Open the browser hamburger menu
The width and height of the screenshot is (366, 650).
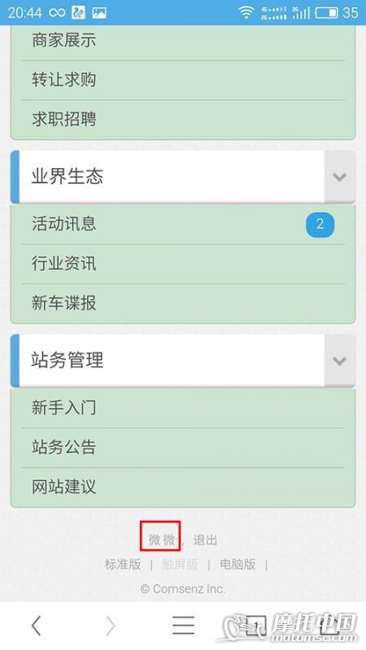click(183, 626)
